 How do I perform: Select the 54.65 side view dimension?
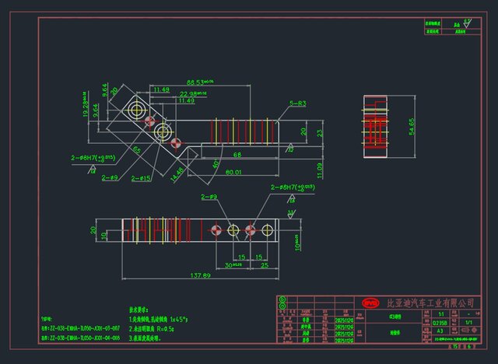pos(412,127)
